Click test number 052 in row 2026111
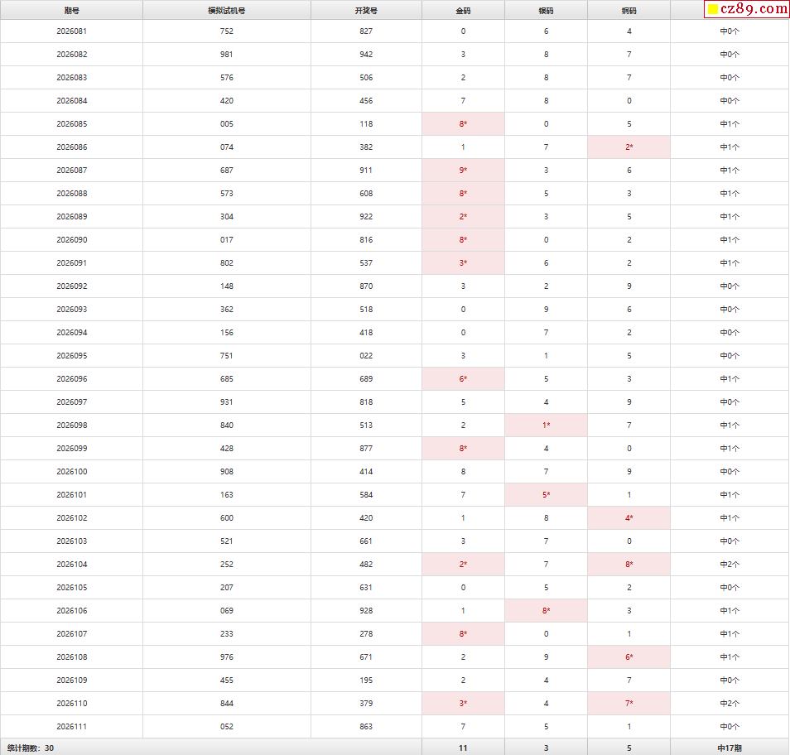The height and width of the screenshot is (755, 790). pyautogui.click(x=227, y=726)
